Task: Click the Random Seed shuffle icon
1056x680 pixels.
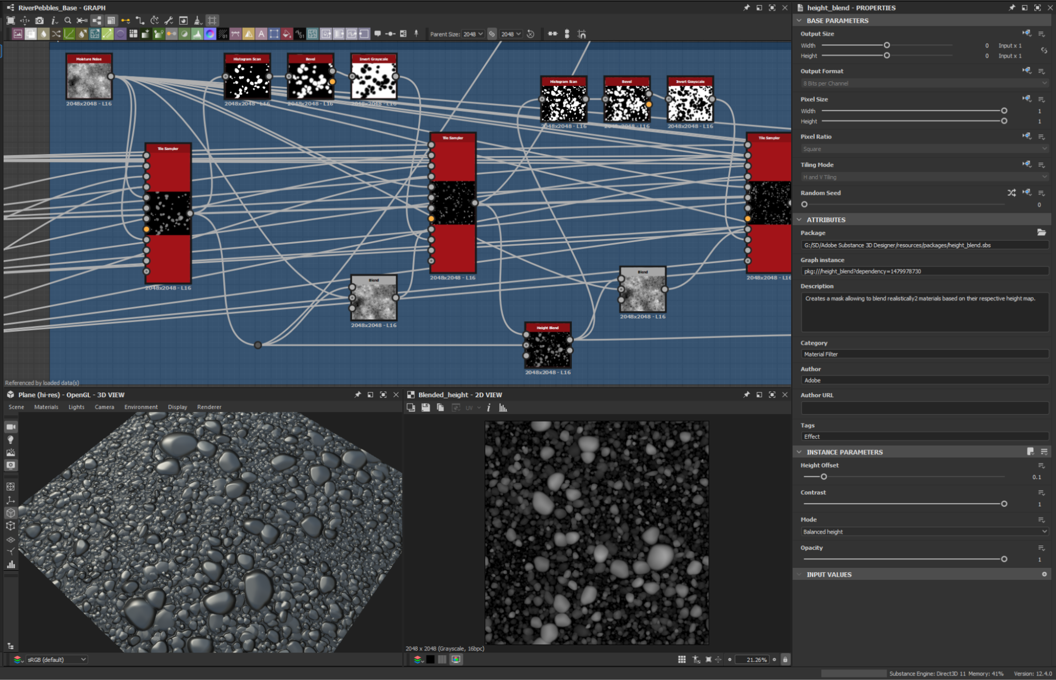Action: click(1011, 193)
